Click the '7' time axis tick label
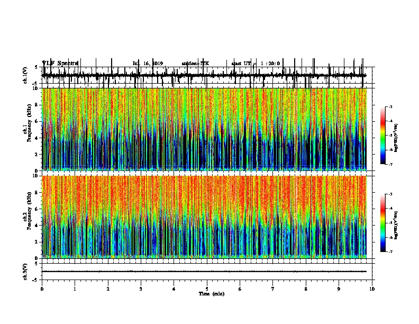Viewport: 419px width, 324px height. point(273,289)
